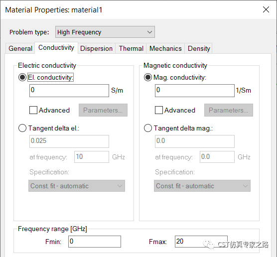Image resolution: width=277 pixels, height=257 pixels.
Task: Click the Fmin frequency input field
Action: 95,242
